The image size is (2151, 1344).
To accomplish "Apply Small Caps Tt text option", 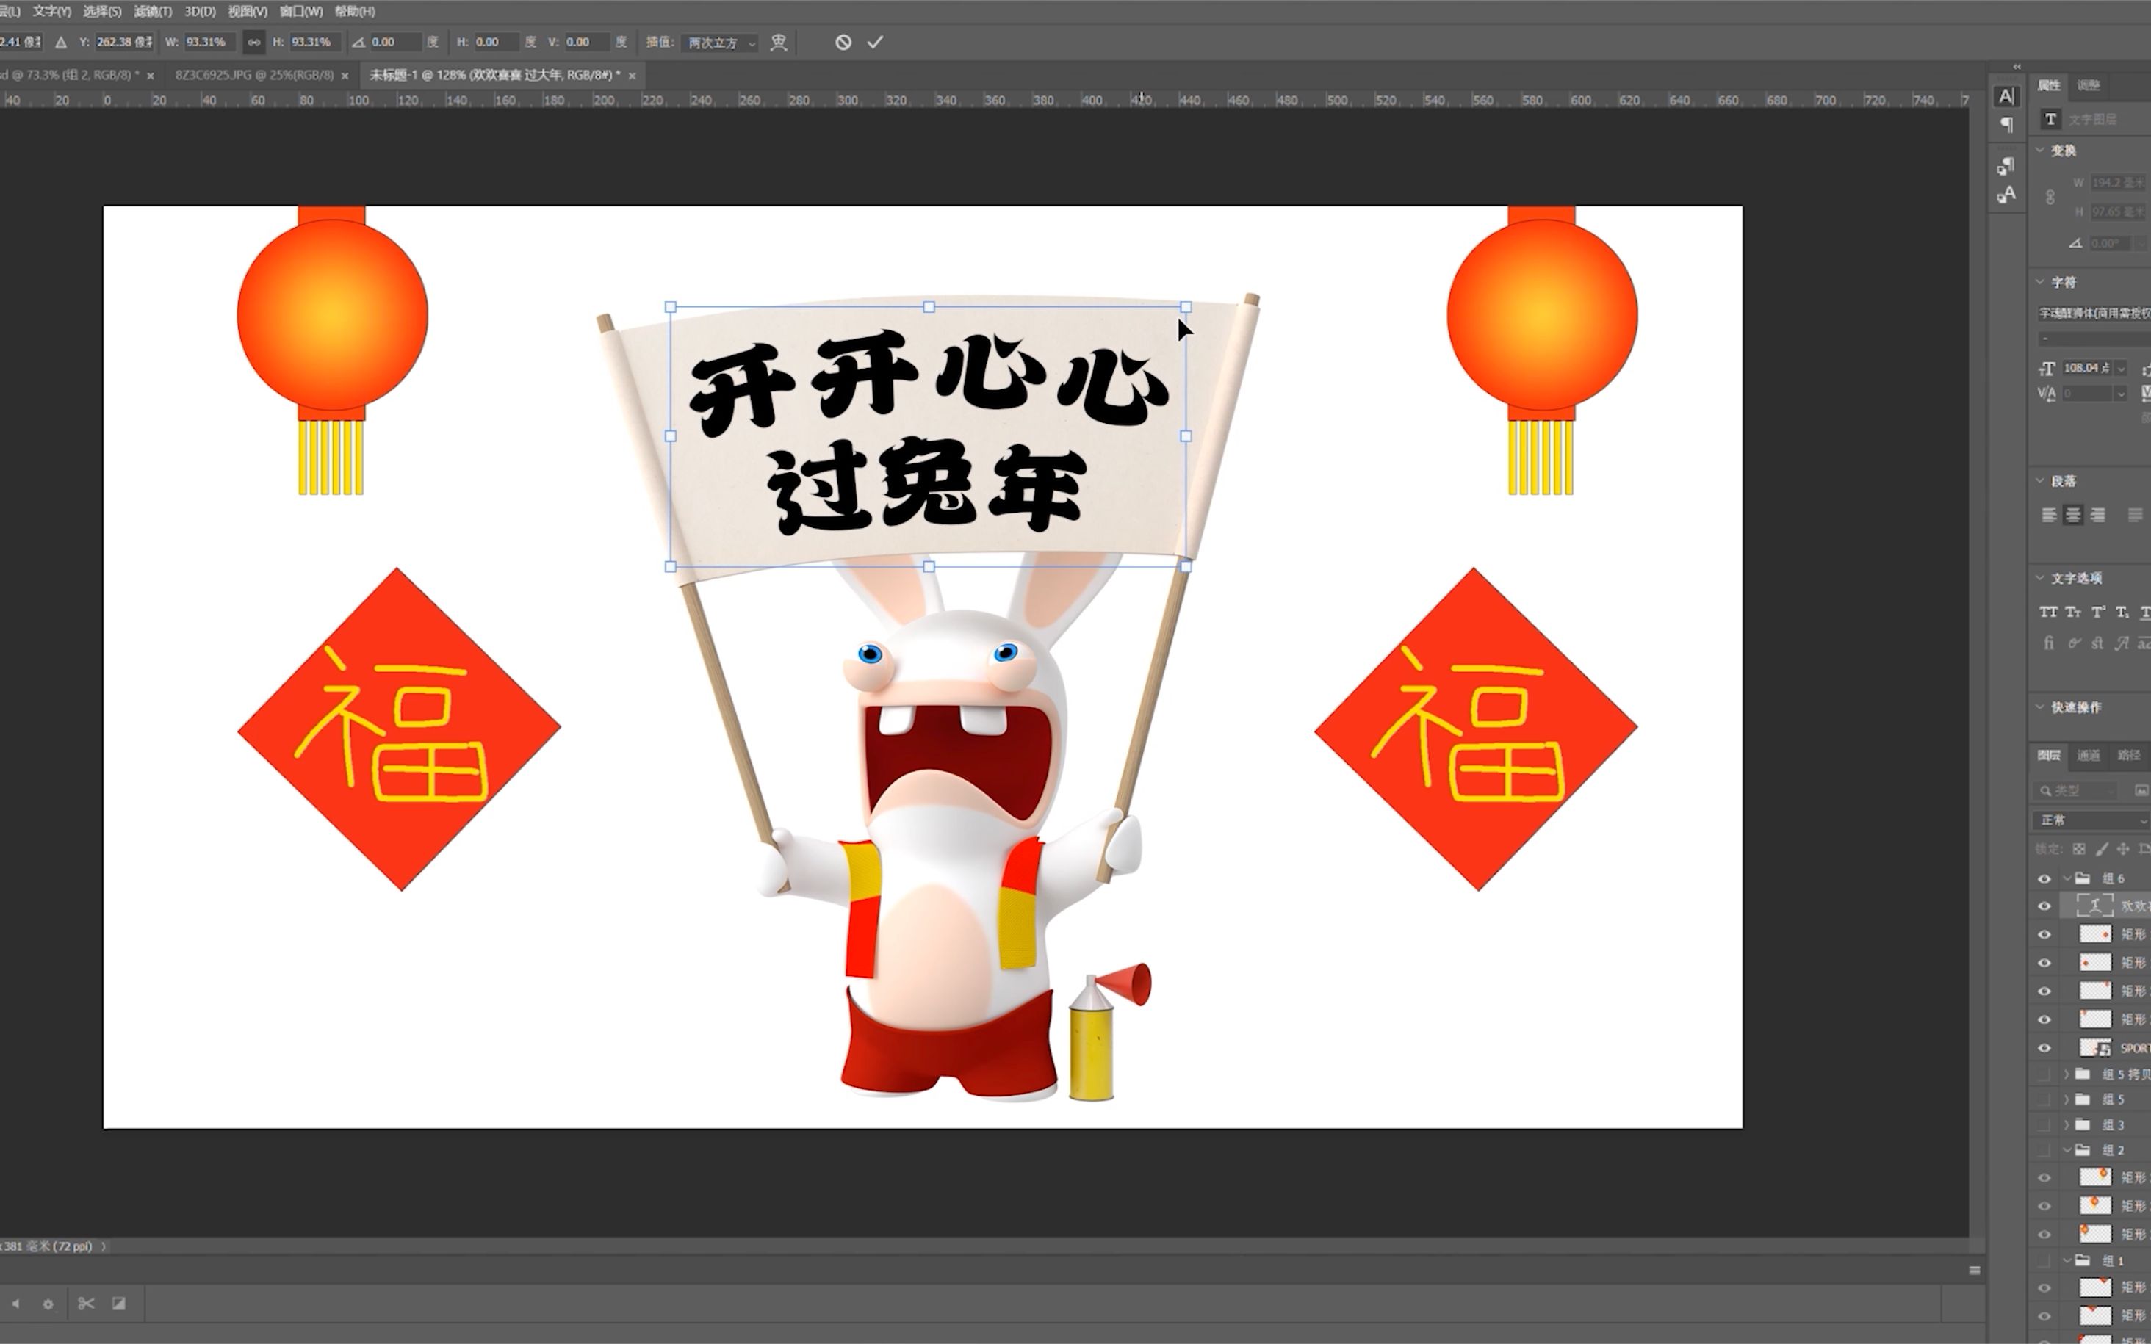I will [2074, 612].
